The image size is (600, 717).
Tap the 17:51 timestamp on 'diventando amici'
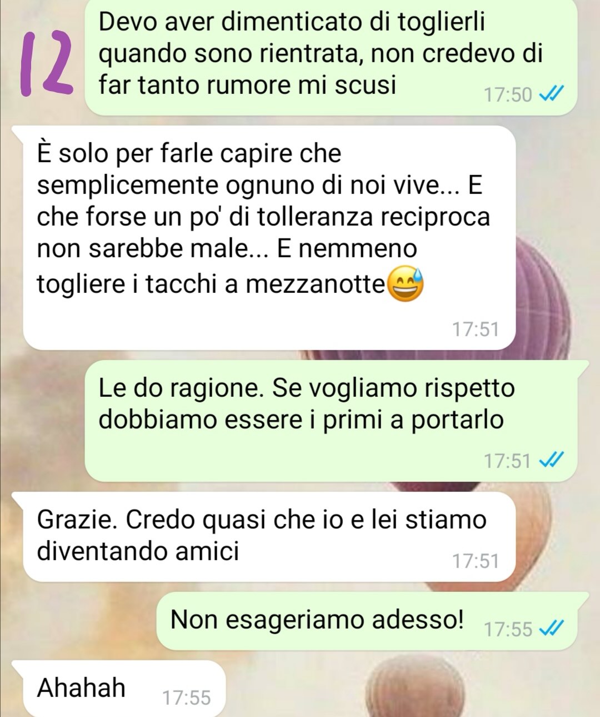click(476, 561)
